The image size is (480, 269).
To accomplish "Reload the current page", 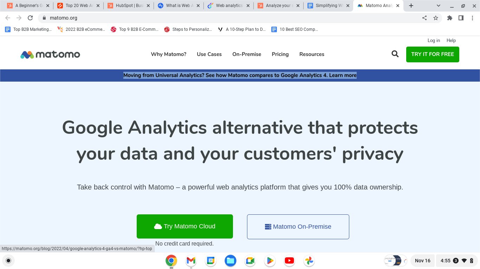I will point(30,18).
